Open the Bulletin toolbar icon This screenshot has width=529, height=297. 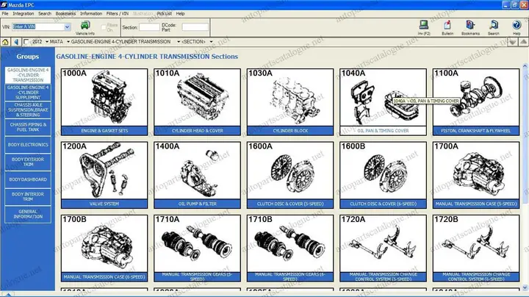click(x=447, y=26)
